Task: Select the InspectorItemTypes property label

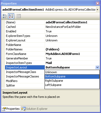Action: 25,63
